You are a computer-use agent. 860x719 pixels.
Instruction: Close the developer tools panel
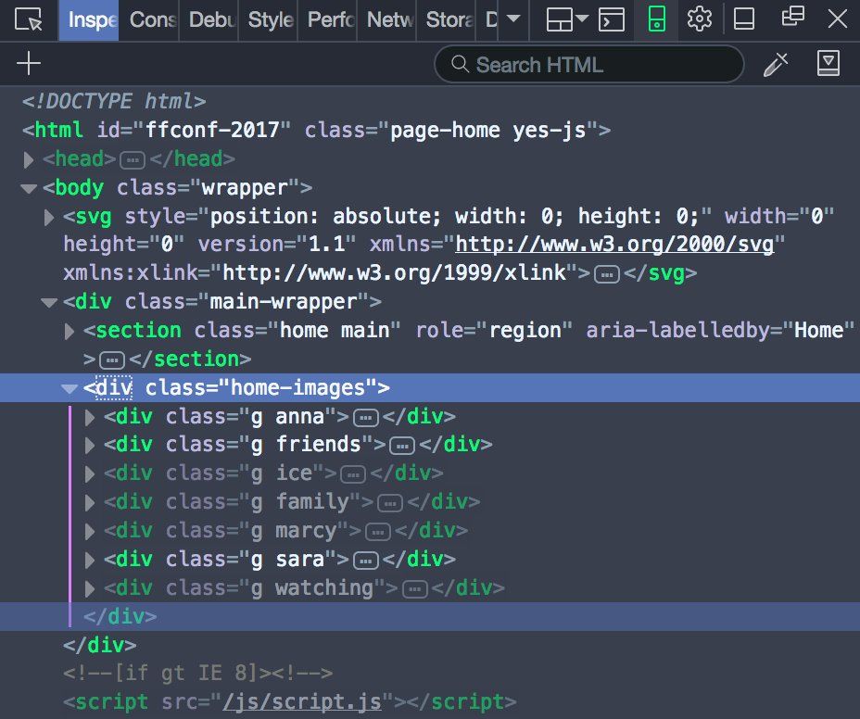coord(837,19)
